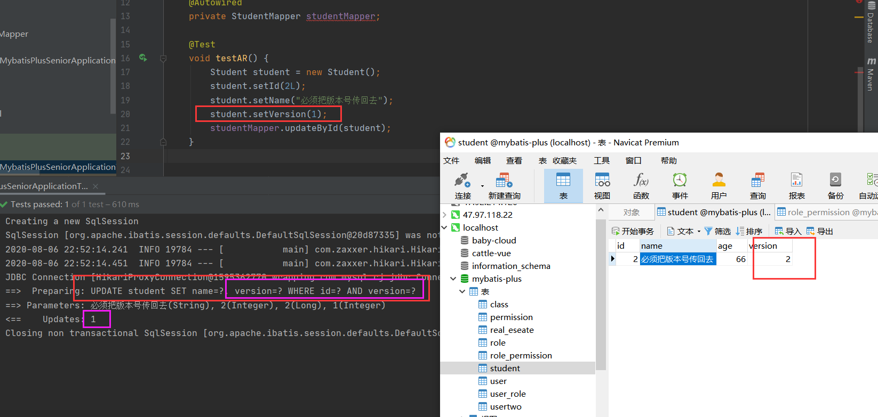Click the age column header
878x417 pixels.
click(x=732, y=246)
